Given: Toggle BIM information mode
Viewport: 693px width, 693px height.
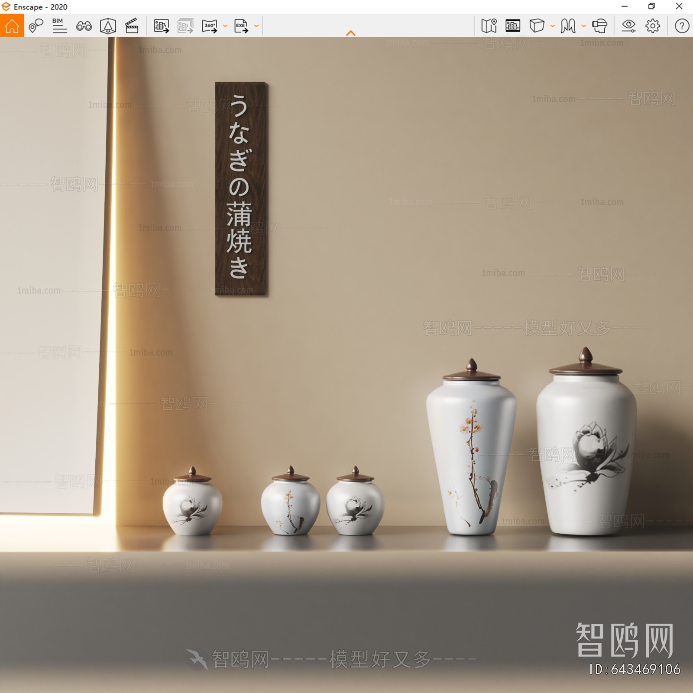Looking at the screenshot, I should click(x=59, y=26).
